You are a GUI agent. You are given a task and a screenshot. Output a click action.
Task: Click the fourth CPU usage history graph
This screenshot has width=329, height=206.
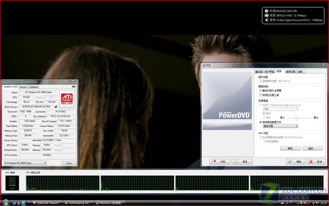pyautogui.click(x=287, y=183)
